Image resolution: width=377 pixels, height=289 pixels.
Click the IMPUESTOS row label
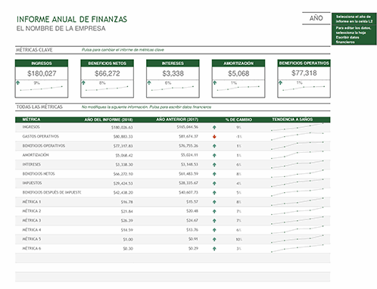[x=32, y=183]
